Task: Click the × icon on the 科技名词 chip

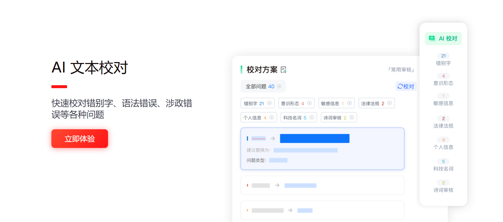Action: pos(312,117)
